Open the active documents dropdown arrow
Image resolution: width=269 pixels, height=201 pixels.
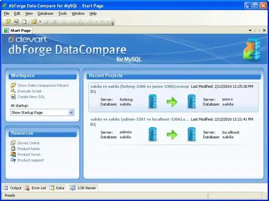250,30
